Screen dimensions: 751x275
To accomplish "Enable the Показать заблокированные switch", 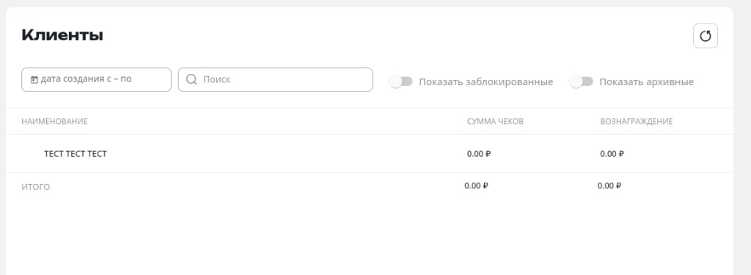I will click(x=401, y=82).
